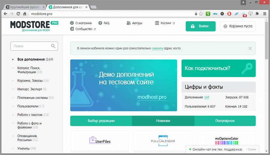Select Пользователи category
270x155 pixels.
tap(31, 106)
